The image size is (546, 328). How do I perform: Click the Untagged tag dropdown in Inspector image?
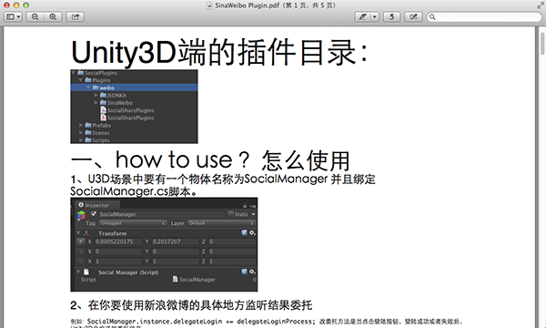coord(133,223)
